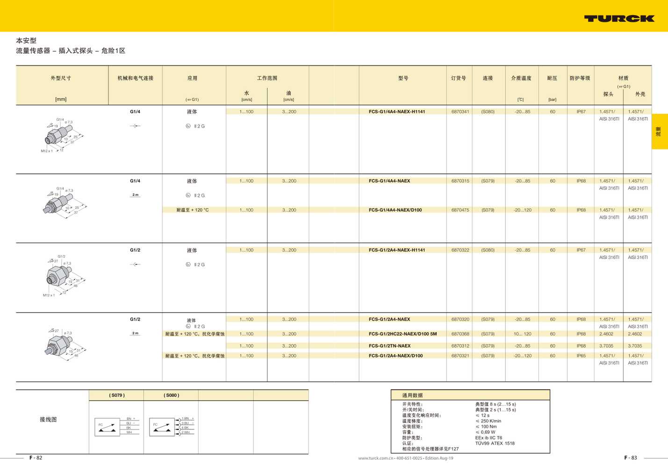Click the 介质温度 column header
The height and width of the screenshot is (472, 668).
[x=521, y=78]
